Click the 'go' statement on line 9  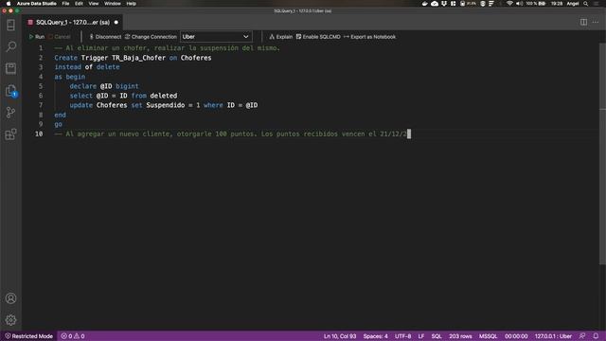point(58,124)
